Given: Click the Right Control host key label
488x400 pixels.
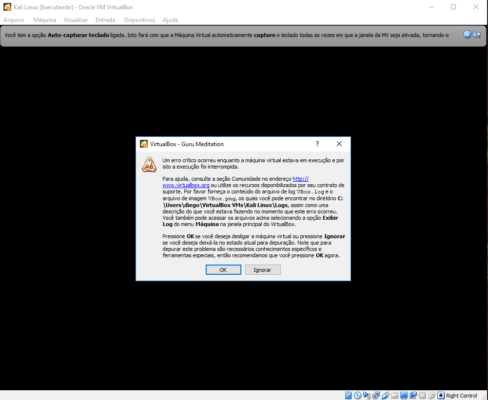Looking at the screenshot, I should [x=461, y=395].
